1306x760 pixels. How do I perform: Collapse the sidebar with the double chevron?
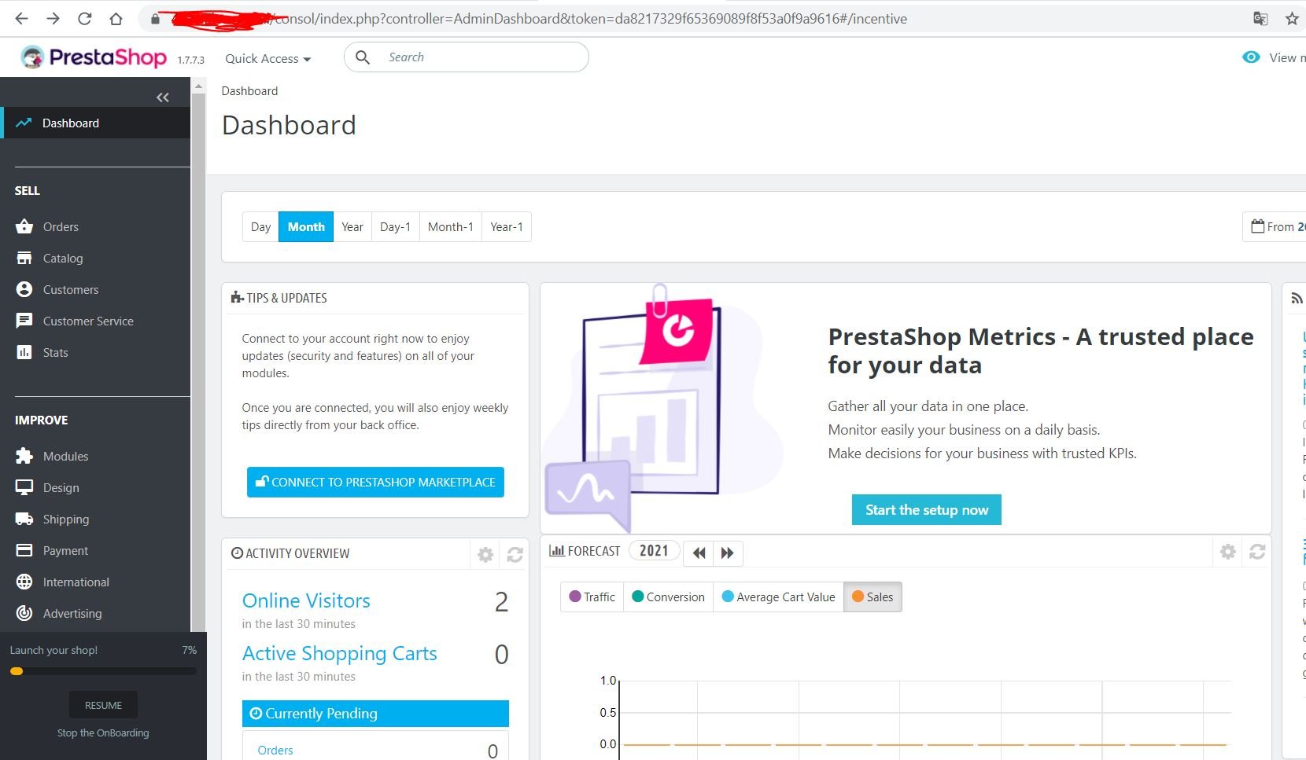pyautogui.click(x=163, y=97)
